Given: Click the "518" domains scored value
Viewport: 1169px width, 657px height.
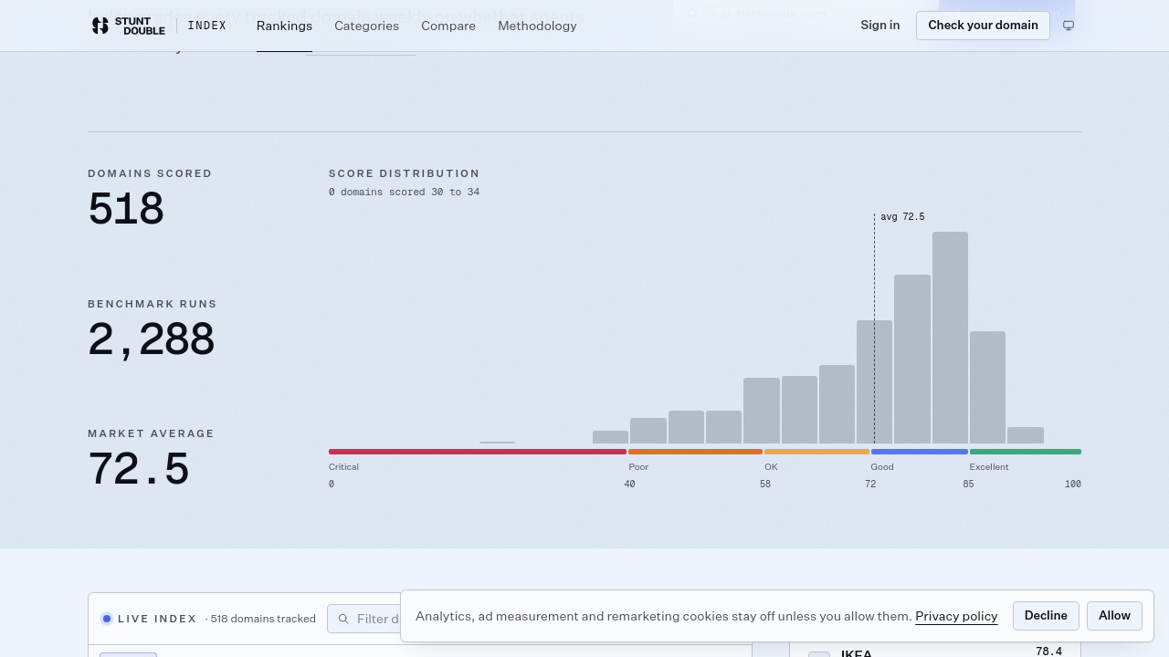Looking at the screenshot, I should click(126, 210).
